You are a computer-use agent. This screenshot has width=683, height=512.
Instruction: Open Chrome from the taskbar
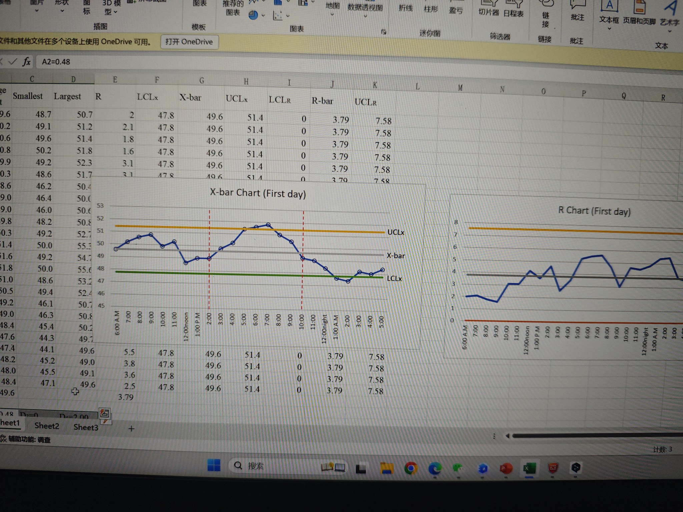(x=411, y=469)
